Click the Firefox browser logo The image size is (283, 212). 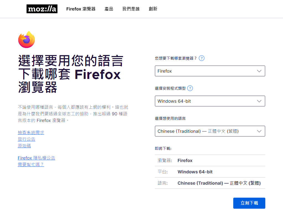[26, 39]
